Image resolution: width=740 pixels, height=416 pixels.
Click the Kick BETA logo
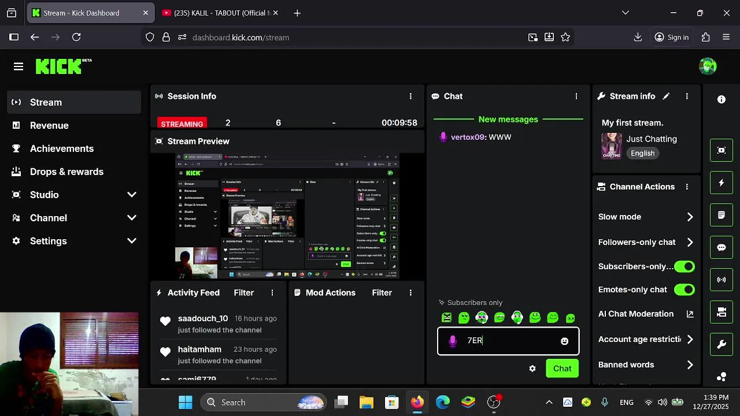(x=64, y=66)
